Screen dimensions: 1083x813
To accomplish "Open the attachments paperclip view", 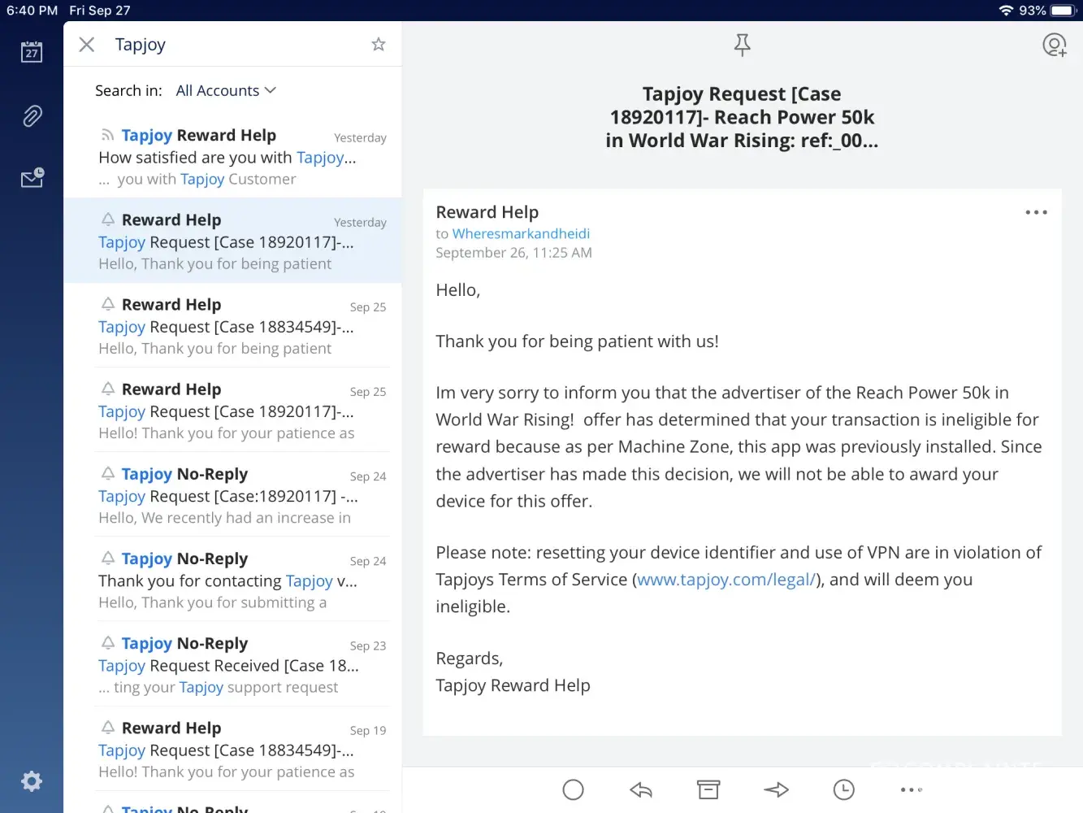I will [x=32, y=116].
